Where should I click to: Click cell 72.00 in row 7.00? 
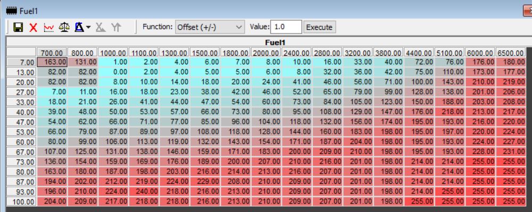(x=419, y=62)
